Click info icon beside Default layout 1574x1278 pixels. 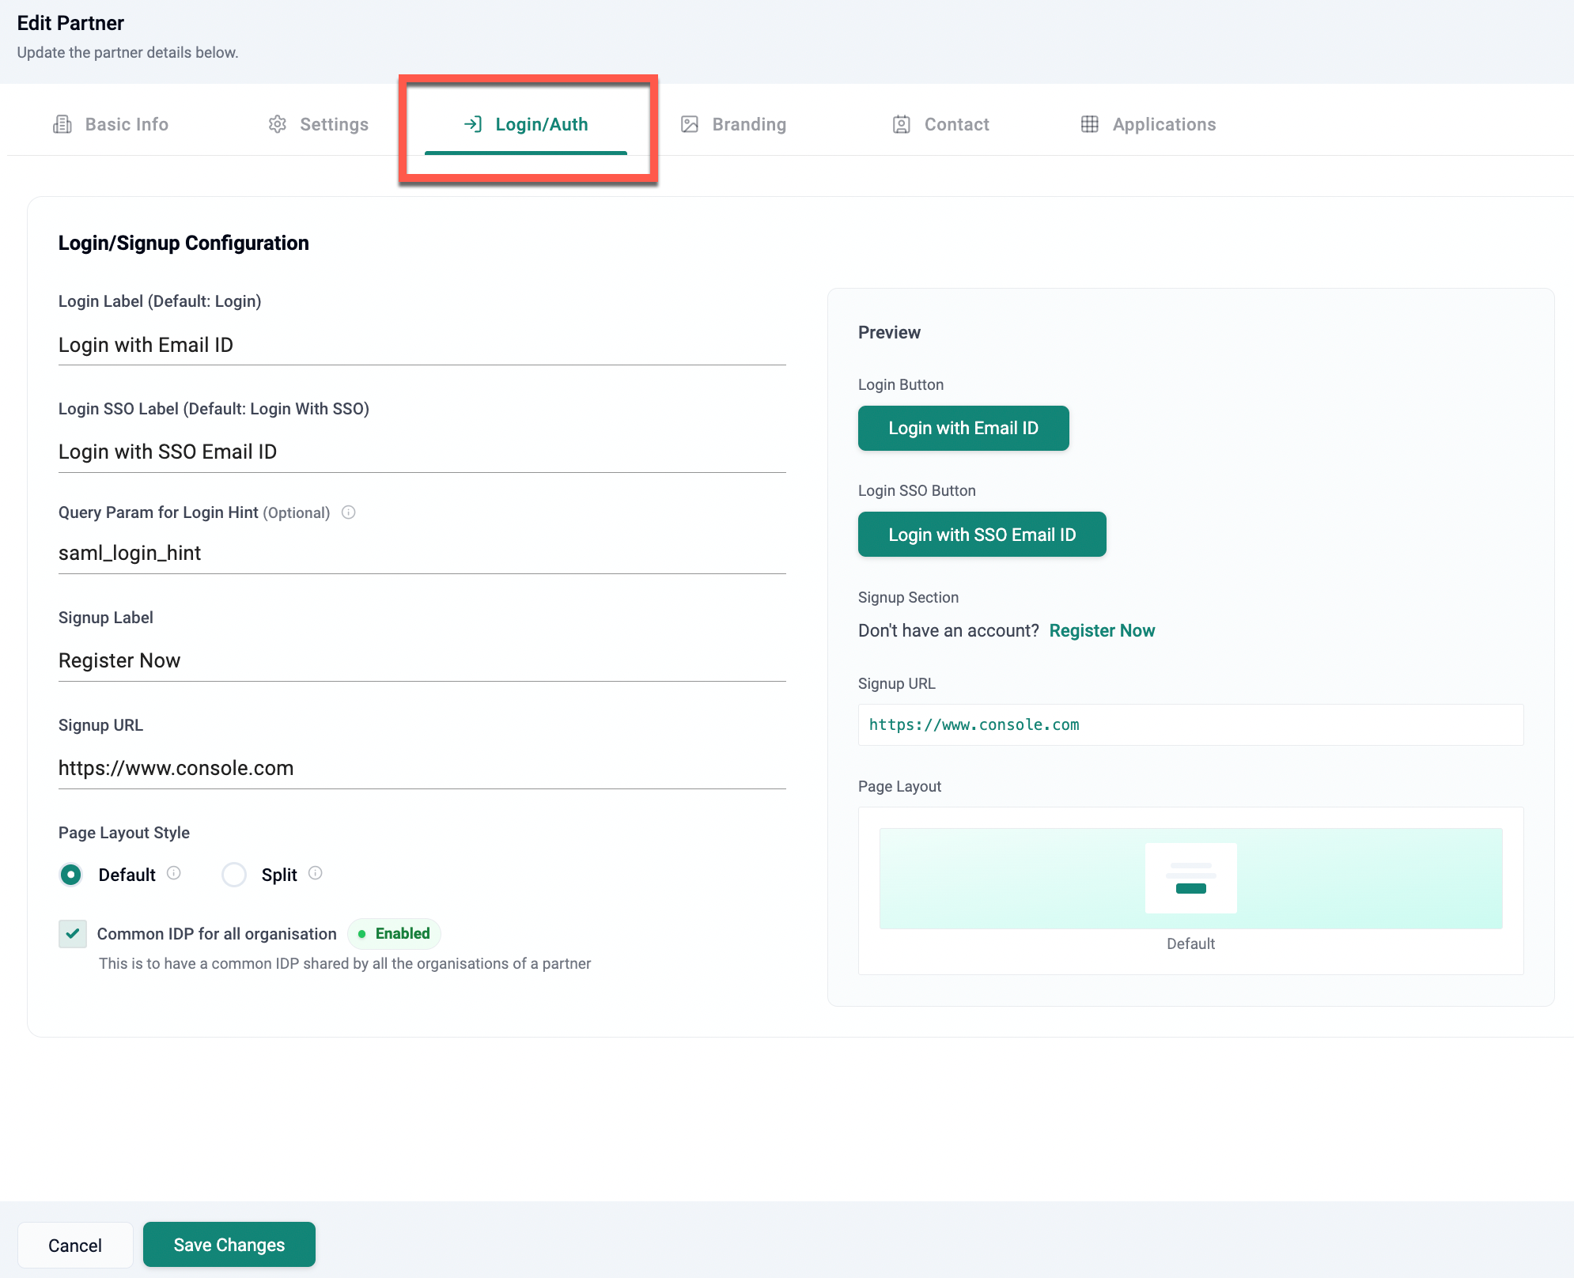(174, 873)
